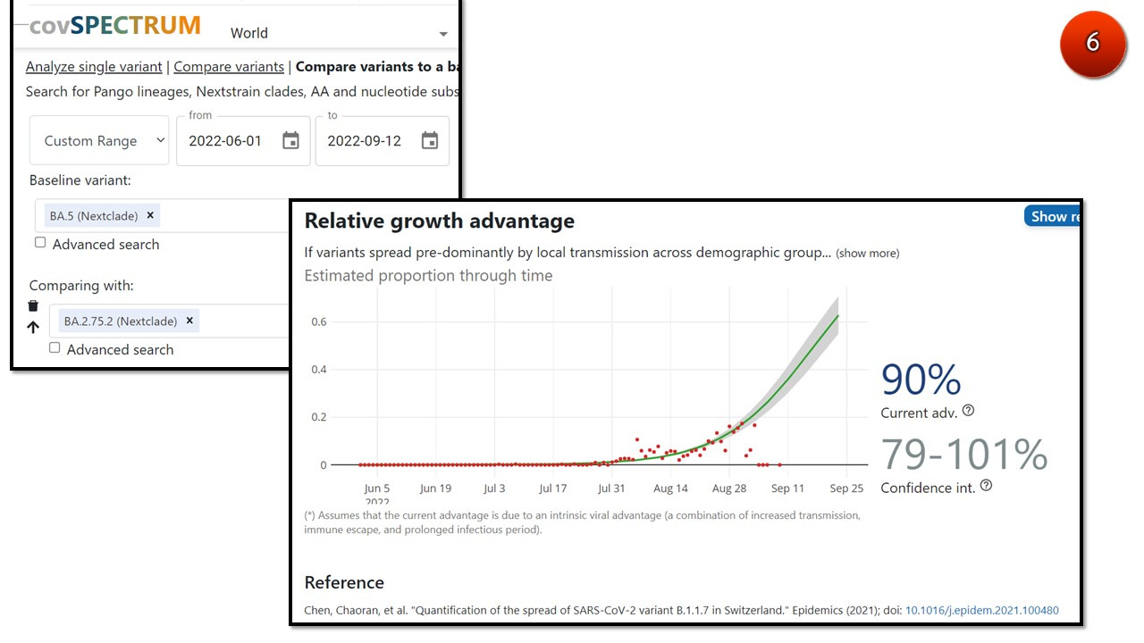This screenshot has height=643, width=1144.
Task: Show help for Current adv. question icon
Action: 968,411
